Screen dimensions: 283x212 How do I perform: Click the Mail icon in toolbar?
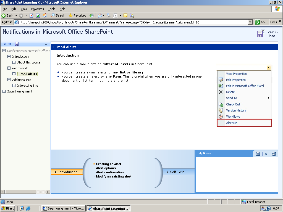click(x=100, y=15)
